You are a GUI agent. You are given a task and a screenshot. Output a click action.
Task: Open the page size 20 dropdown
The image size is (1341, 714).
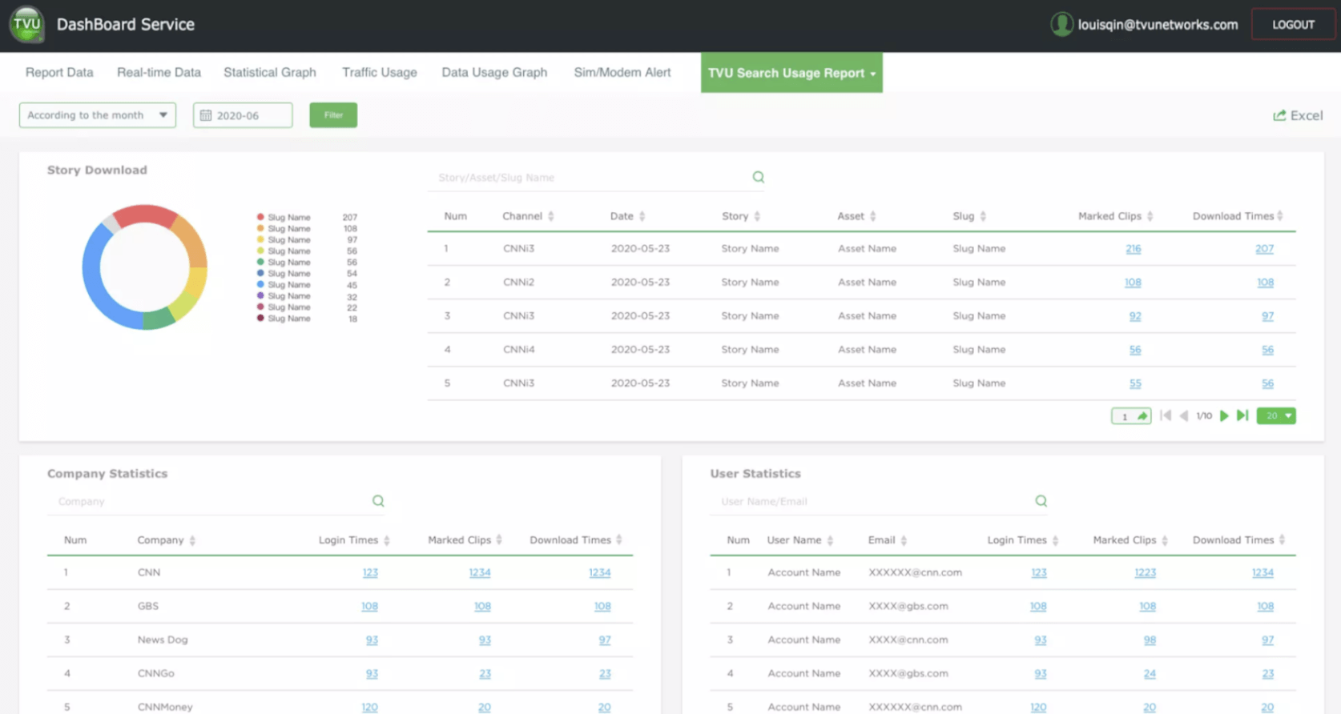(x=1276, y=415)
